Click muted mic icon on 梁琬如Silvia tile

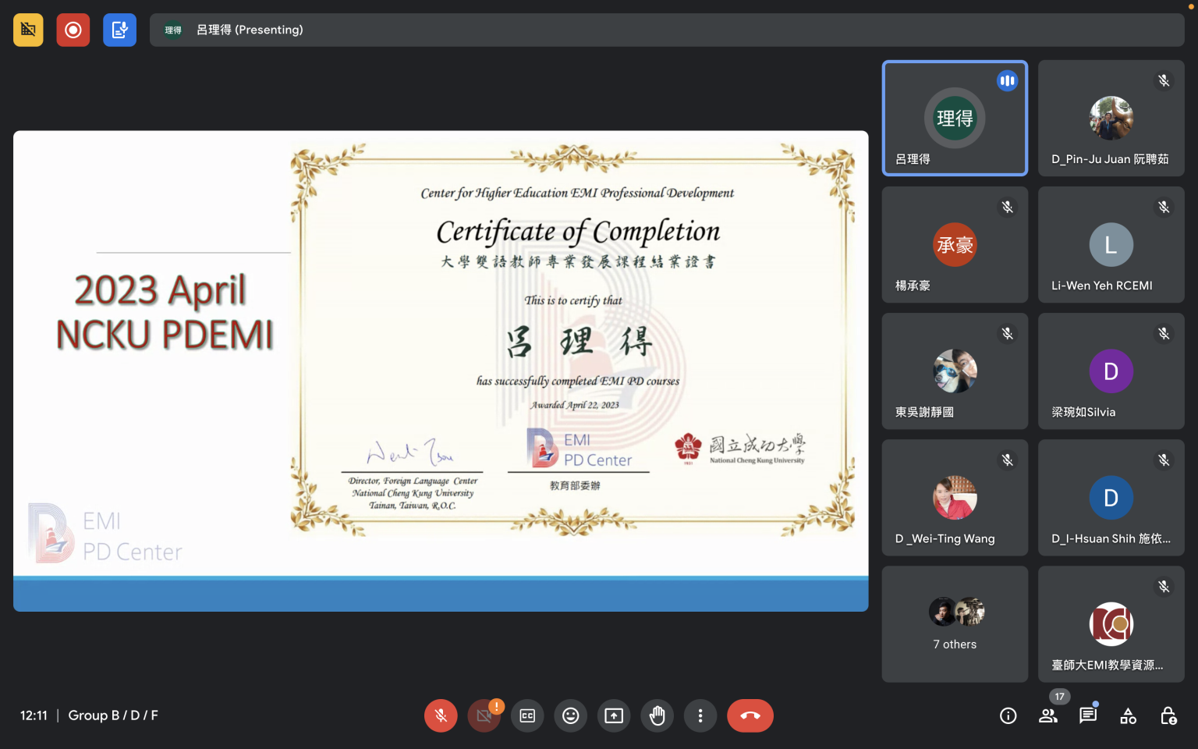[1164, 333]
